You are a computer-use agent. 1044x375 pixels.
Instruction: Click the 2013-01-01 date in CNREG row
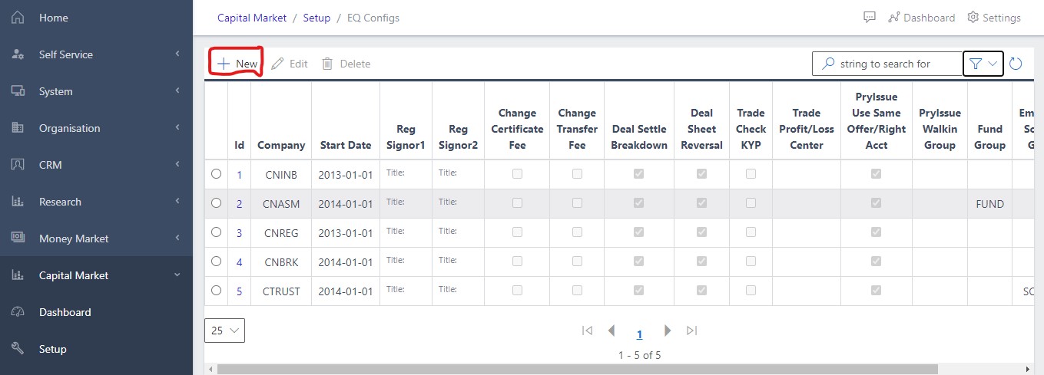346,233
